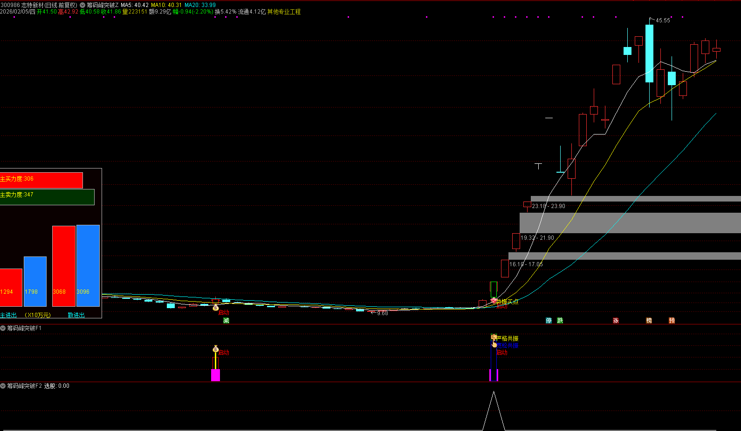Click the 其他专业工程 industry link
This screenshot has width=741, height=431.
[x=284, y=12]
